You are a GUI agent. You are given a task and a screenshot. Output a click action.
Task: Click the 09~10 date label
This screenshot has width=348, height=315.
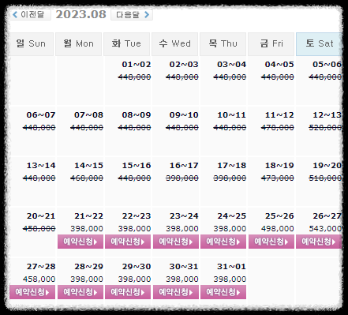[x=184, y=115]
